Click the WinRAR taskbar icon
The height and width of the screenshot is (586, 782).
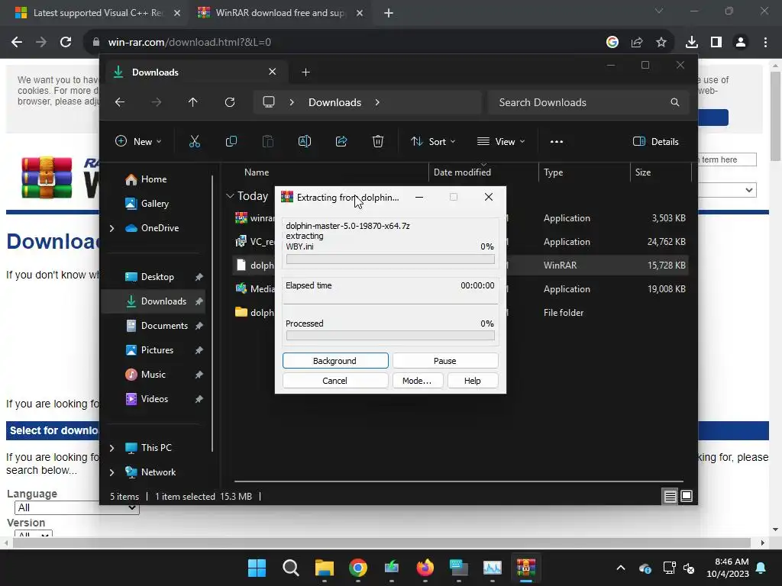coord(525,568)
